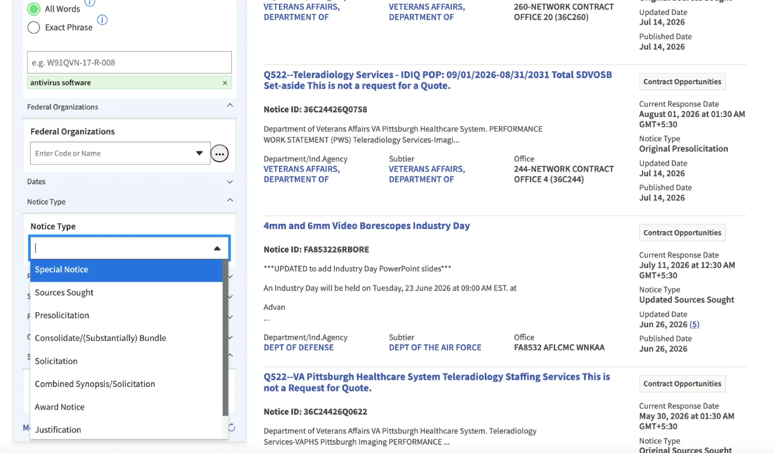
Task: Open the Subtier link of the 36C244 listing
Action: (x=427, y=174)
